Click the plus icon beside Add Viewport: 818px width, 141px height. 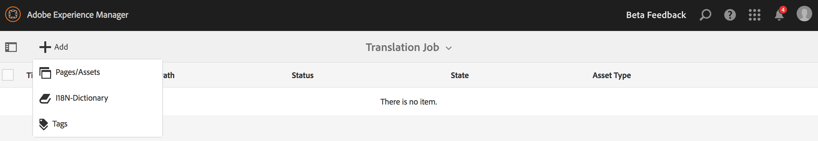(x=45, y=47)
